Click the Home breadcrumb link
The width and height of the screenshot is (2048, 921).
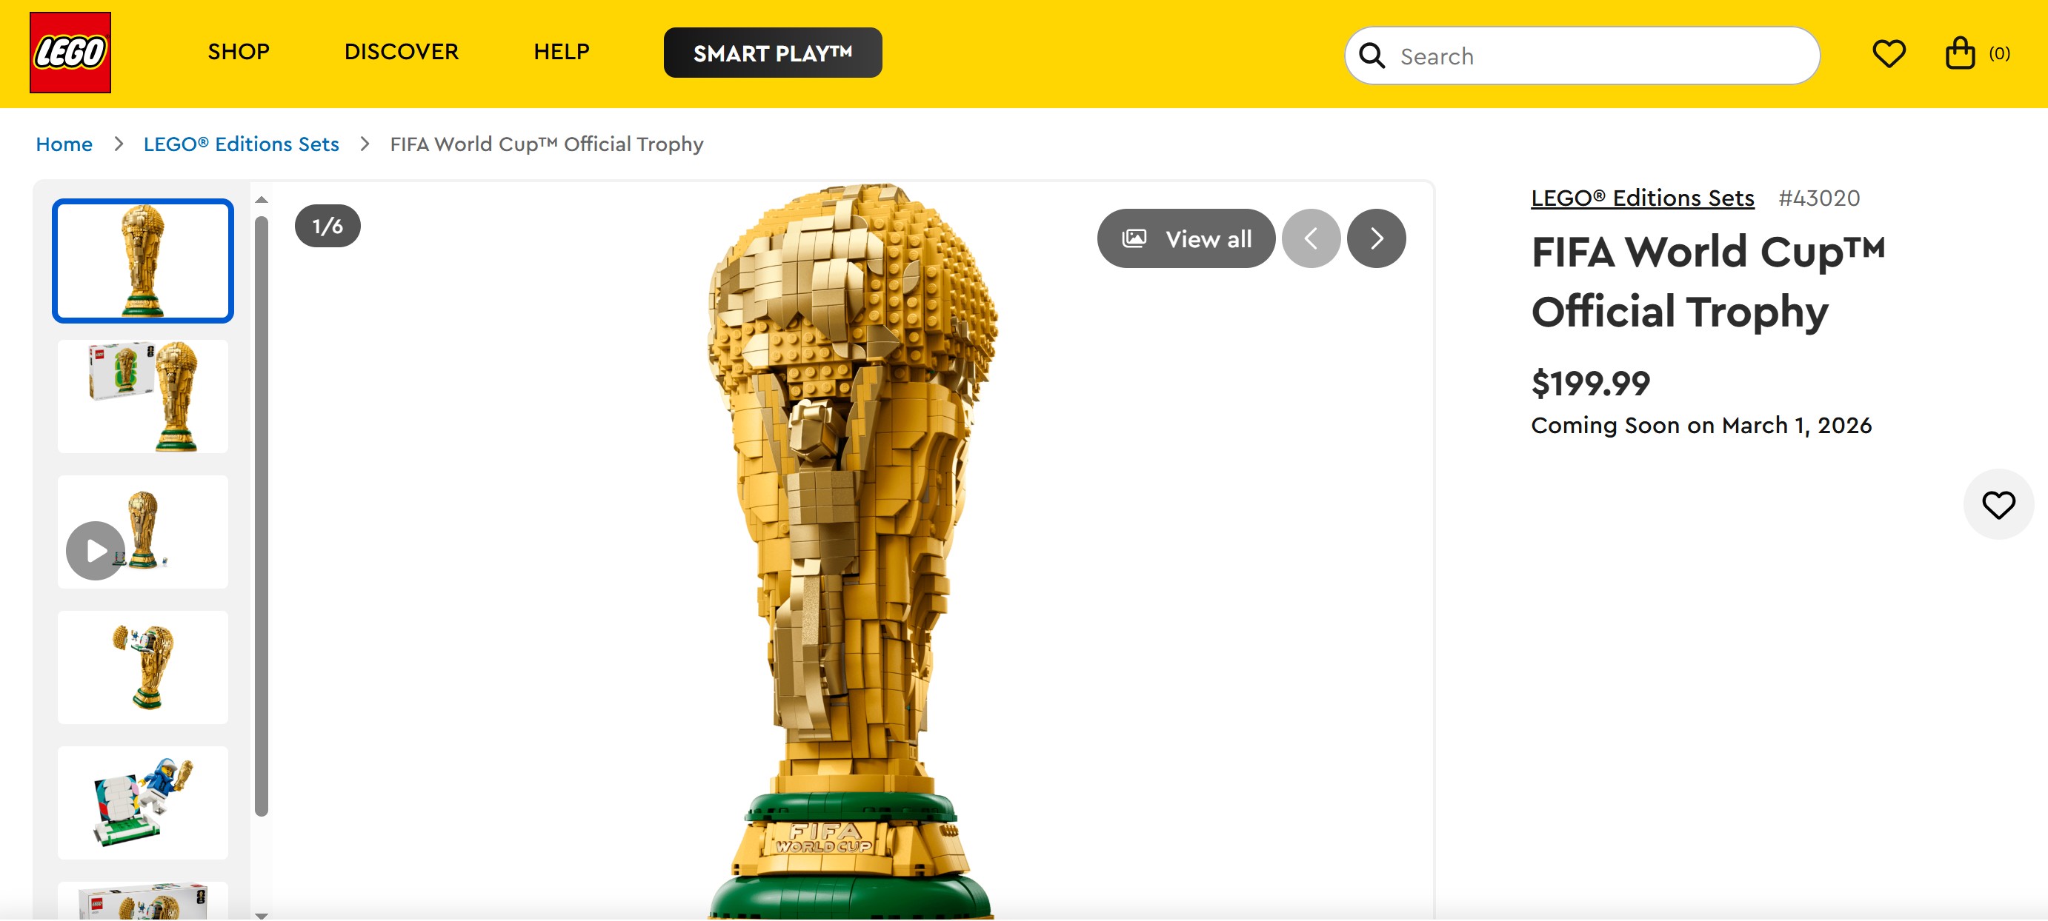[64, 144]
